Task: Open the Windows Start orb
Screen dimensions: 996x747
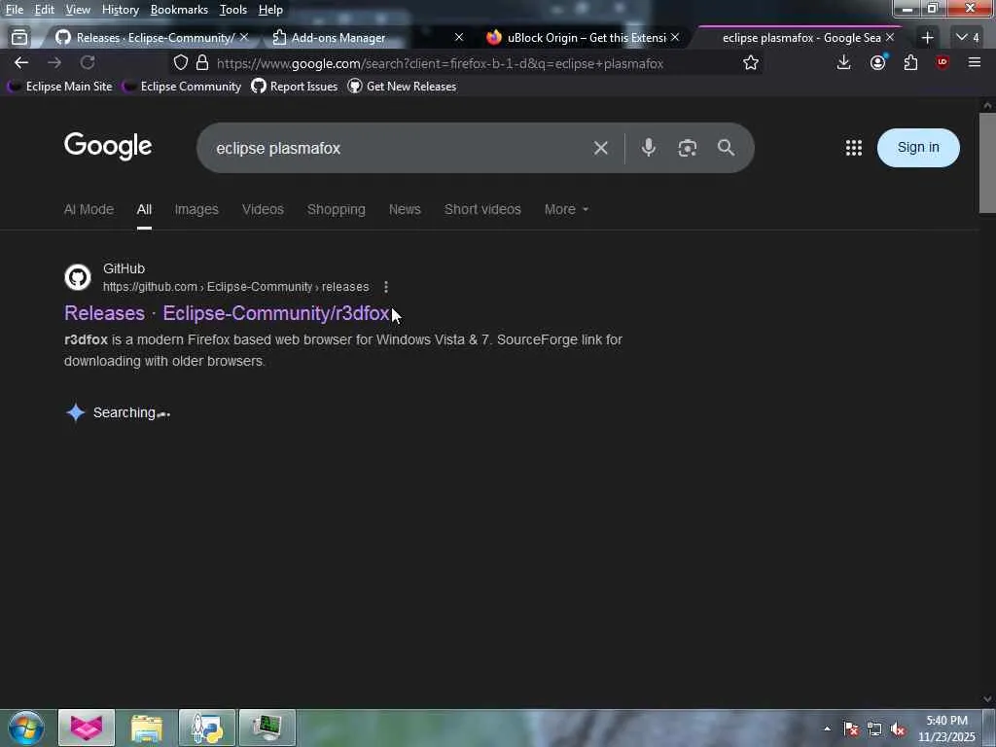Action: pyautogui.click(x=26, y=728)
